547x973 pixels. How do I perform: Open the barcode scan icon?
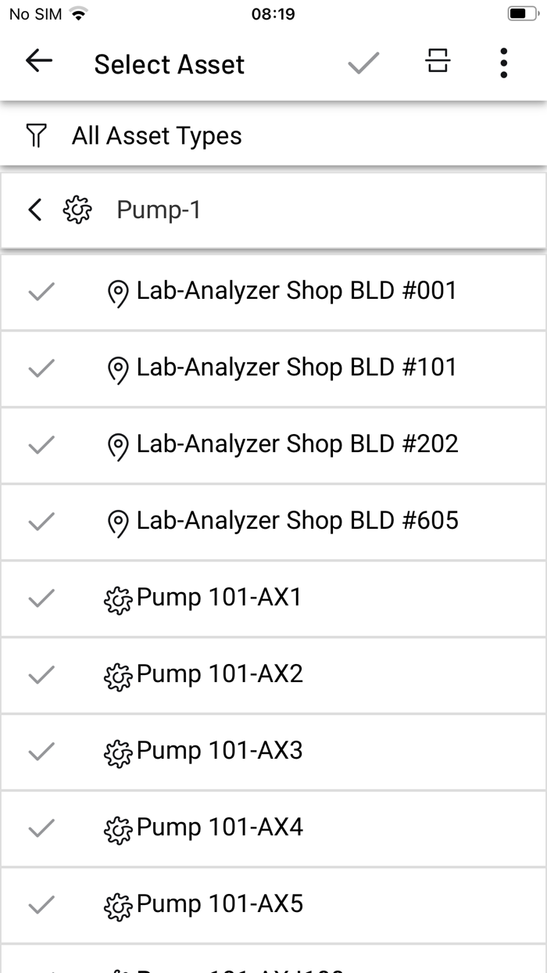coord(438,61)
